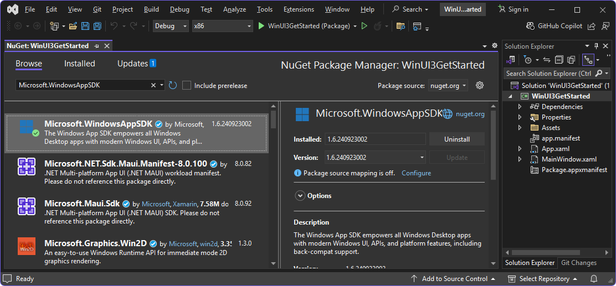616x286 pixels.
Task: Open the GitHub Copilot button
Action: 554,27
